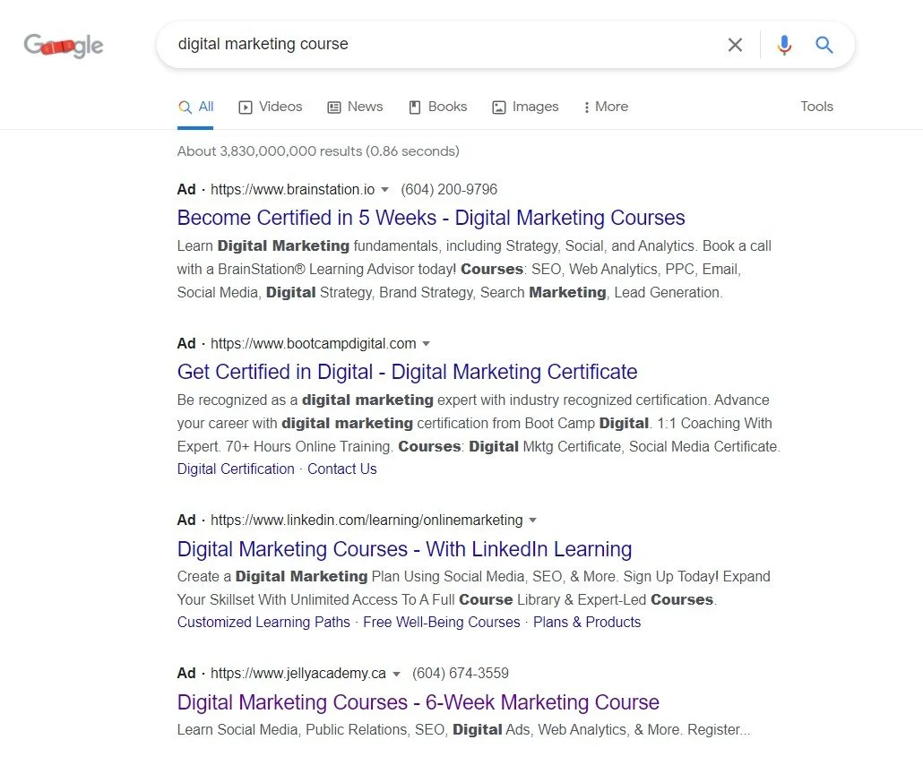Switch to the Books tab
The width and height of the screenshot is (923, 757).
click(438, 108)
